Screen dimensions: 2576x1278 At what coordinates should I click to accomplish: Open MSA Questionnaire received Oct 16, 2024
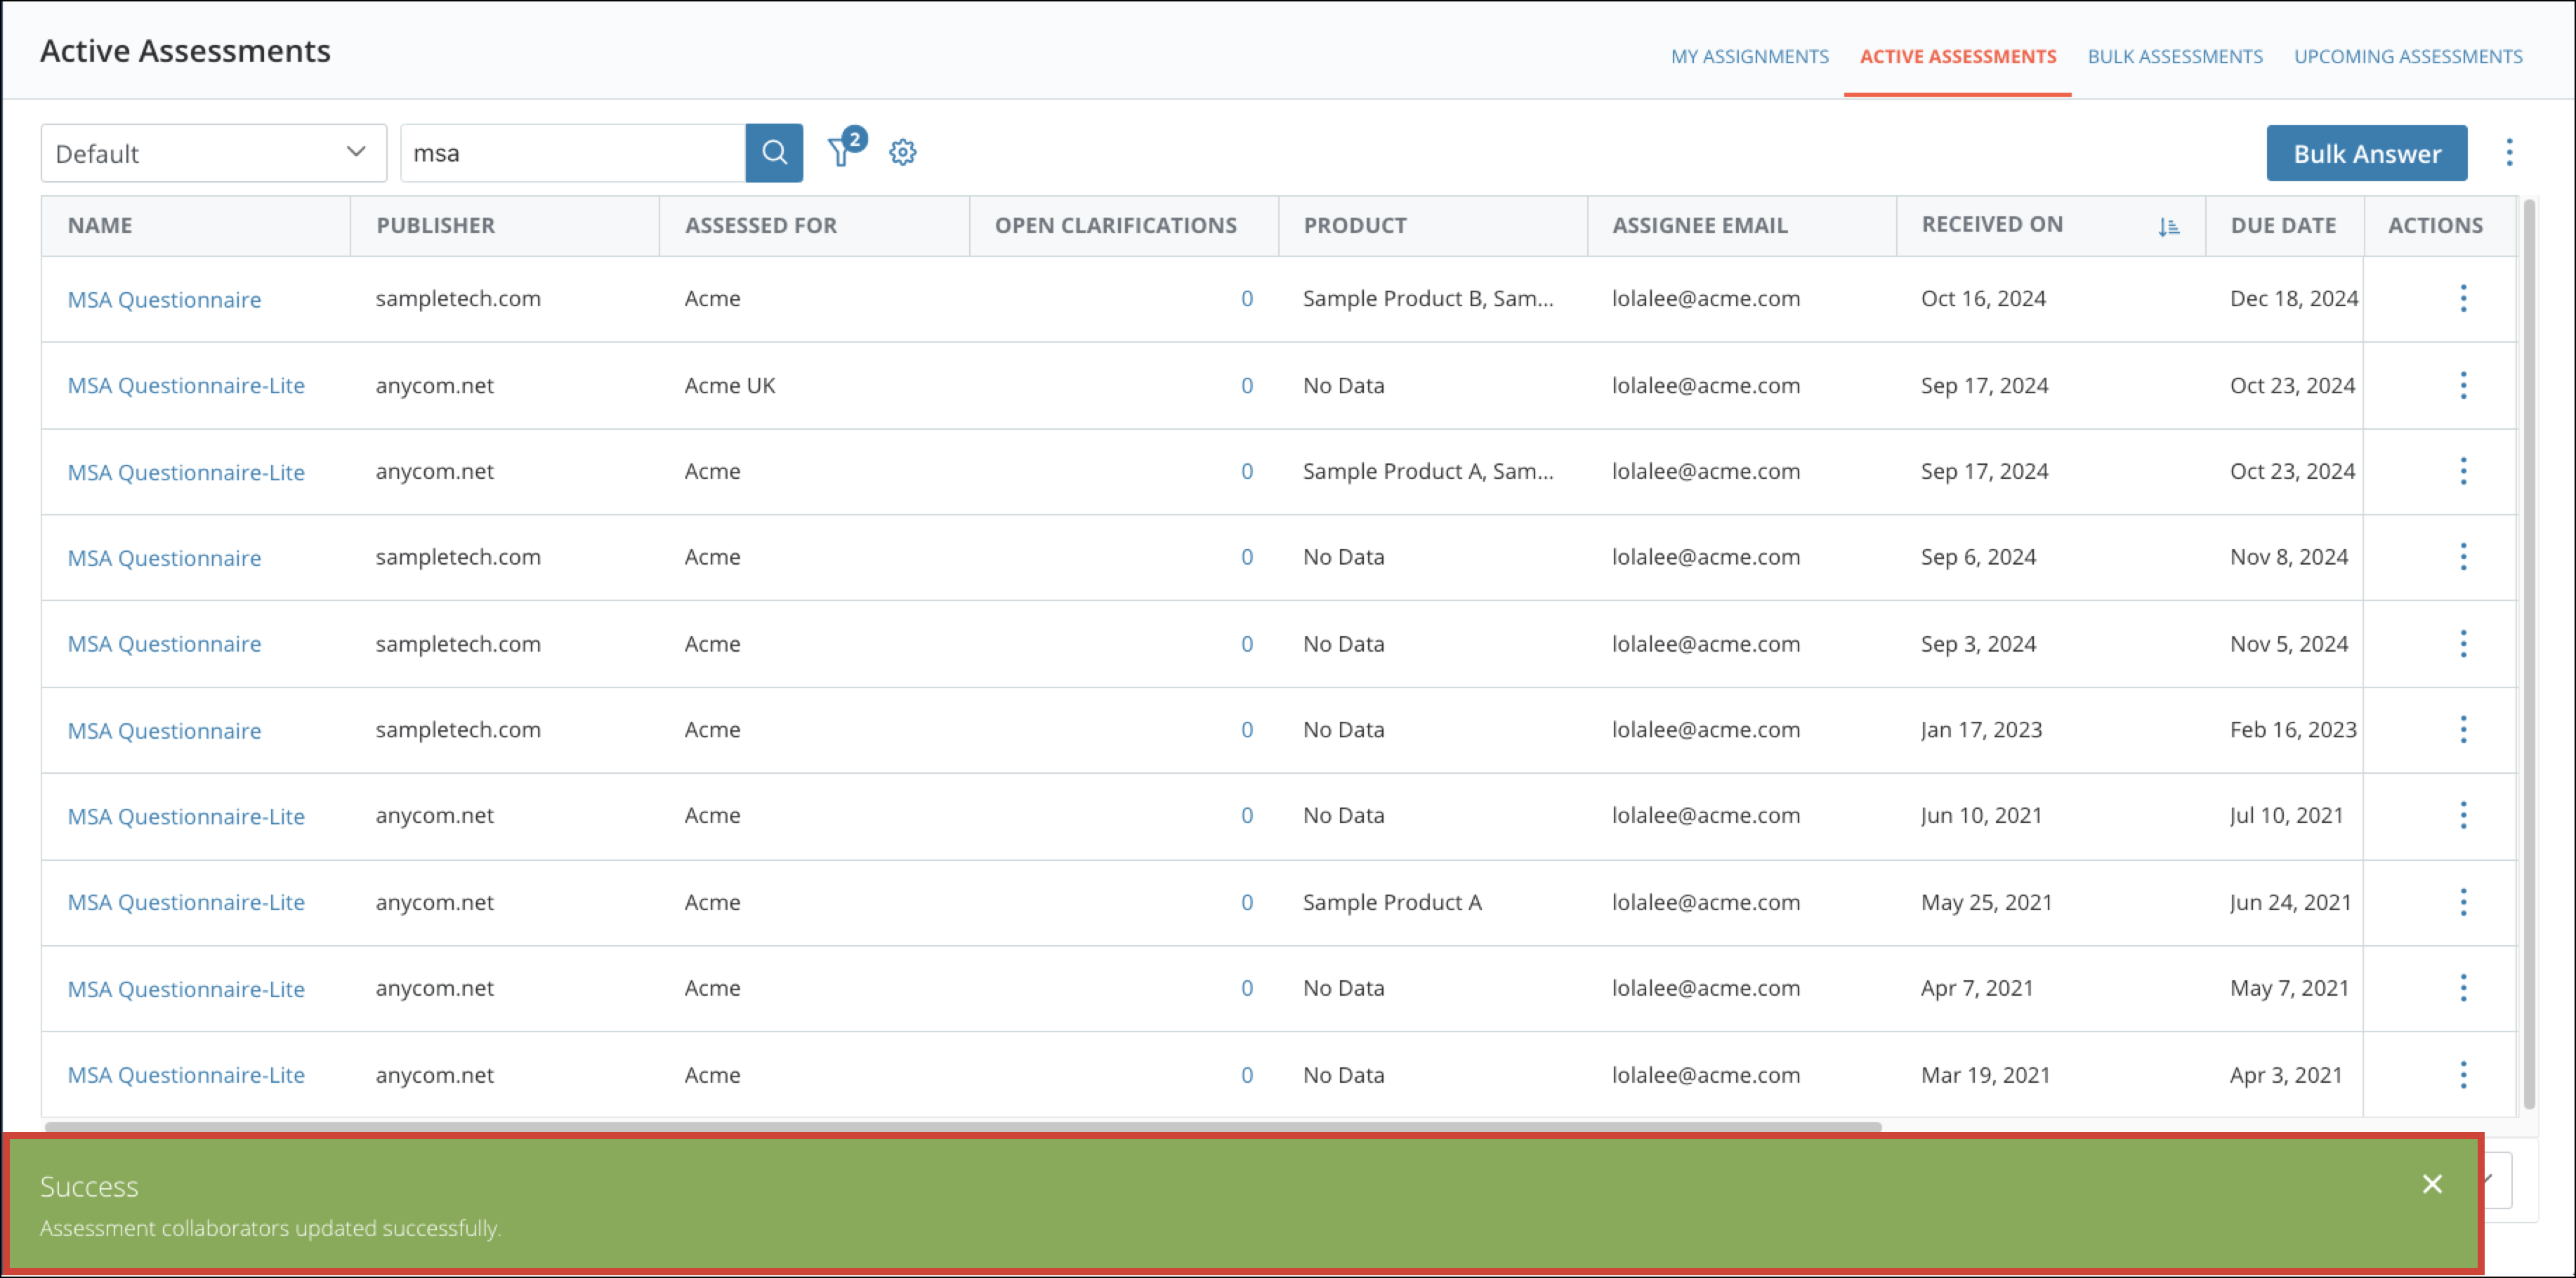pyautogui.click(x=164, y=299)
